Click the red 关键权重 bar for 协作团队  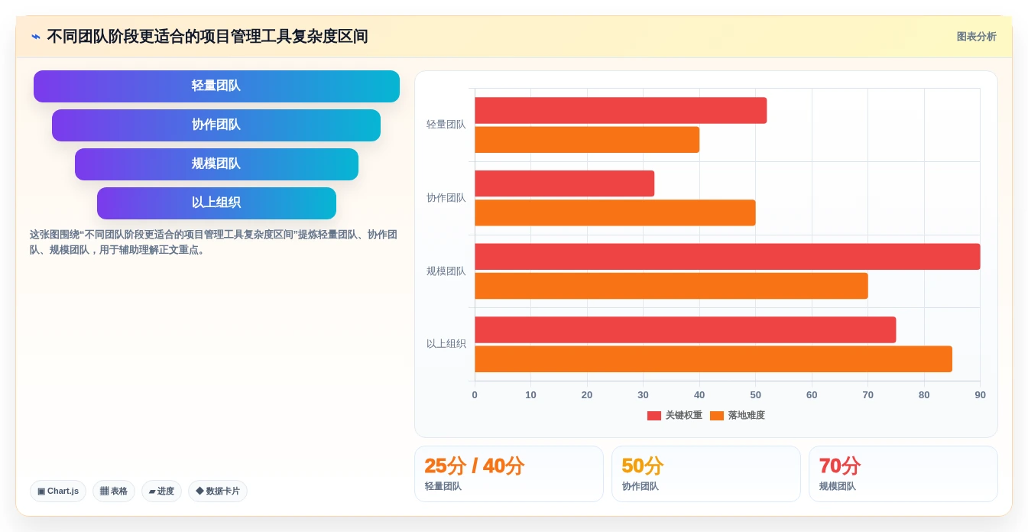(x=565, y=183)
